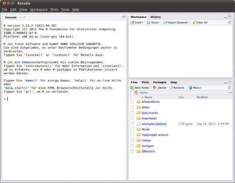Screen dimensions: 235x183
Task: Open the File menu
Action: (5, 9)
